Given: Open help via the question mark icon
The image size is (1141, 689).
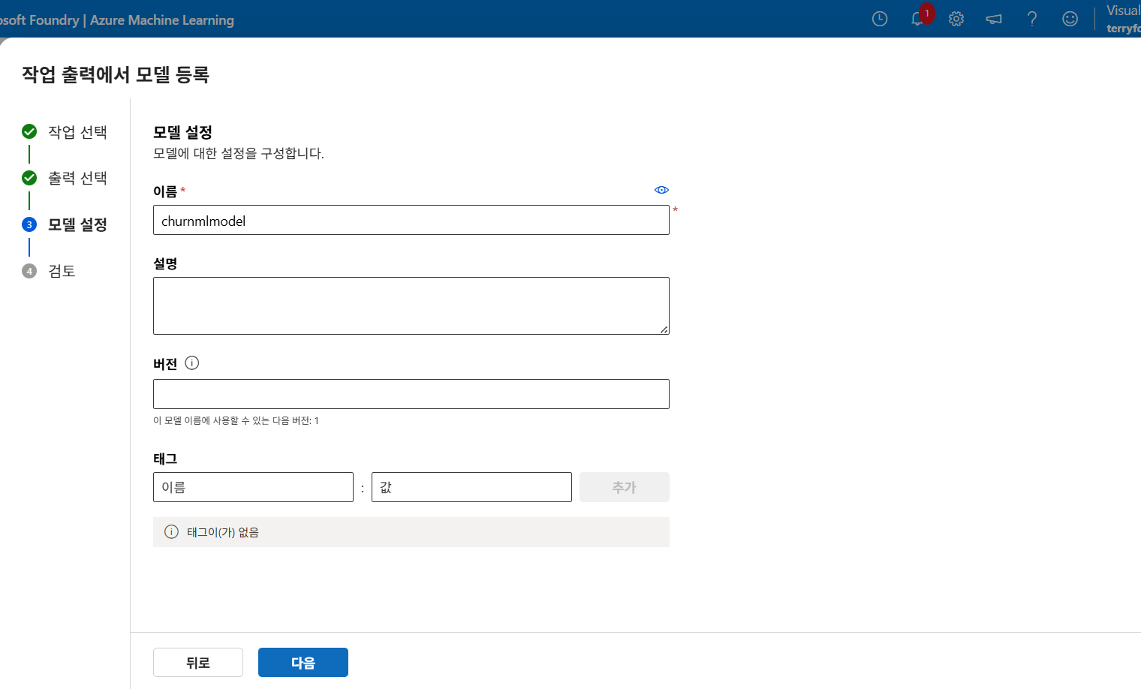Looking at the screenshot, I should click(x=1032, y=19).
